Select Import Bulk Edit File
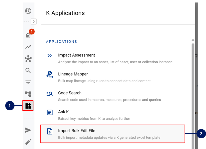The image size is (206, 149). (x=77, y=131)
